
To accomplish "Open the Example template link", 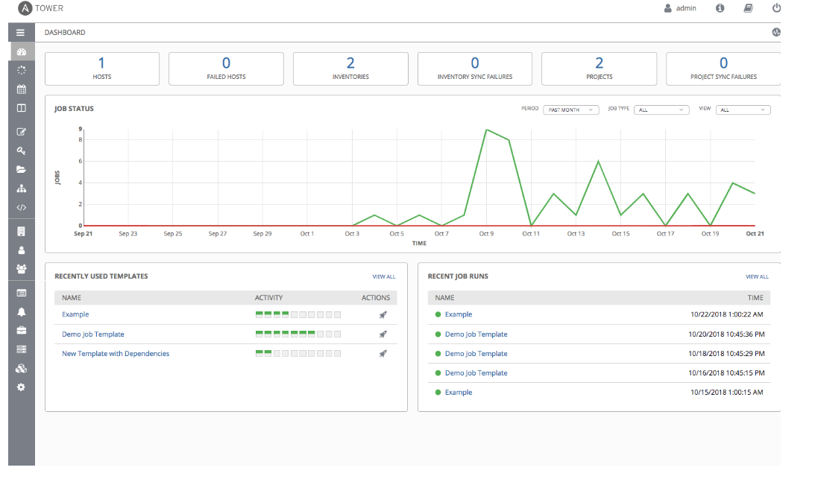I will pos(75,314).
